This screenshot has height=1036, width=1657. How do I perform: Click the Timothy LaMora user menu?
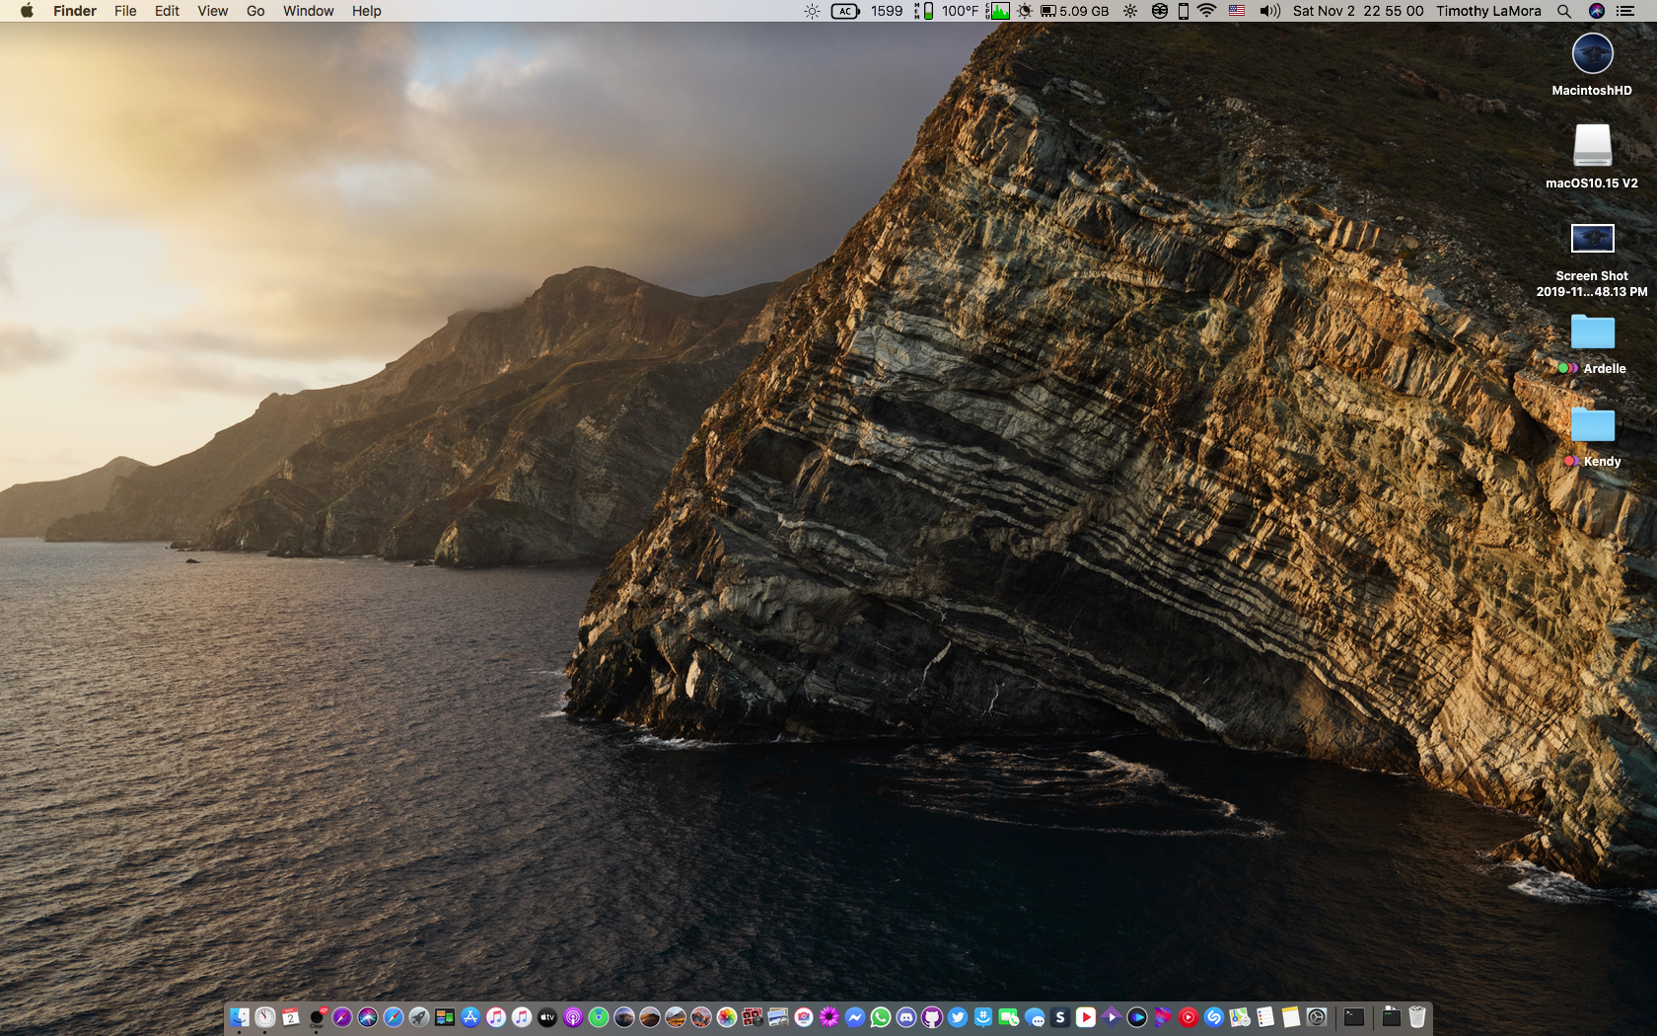[1488, 11]
